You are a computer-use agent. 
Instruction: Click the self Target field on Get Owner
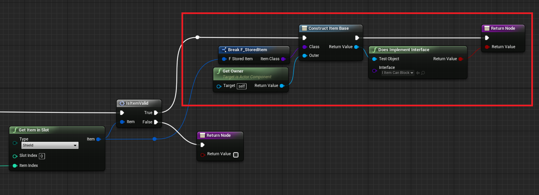(241, 86)
